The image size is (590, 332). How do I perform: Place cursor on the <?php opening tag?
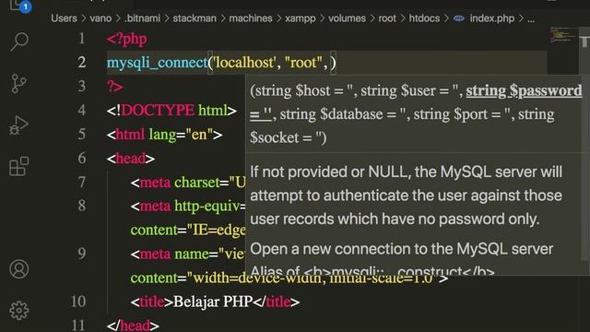[x=127, y=39]
